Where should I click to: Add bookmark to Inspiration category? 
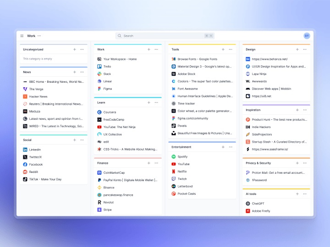[x=297, y=110]
